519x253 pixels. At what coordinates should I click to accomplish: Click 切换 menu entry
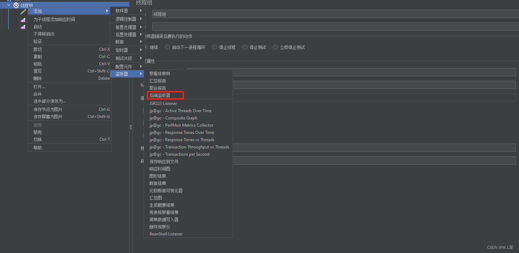69,139
